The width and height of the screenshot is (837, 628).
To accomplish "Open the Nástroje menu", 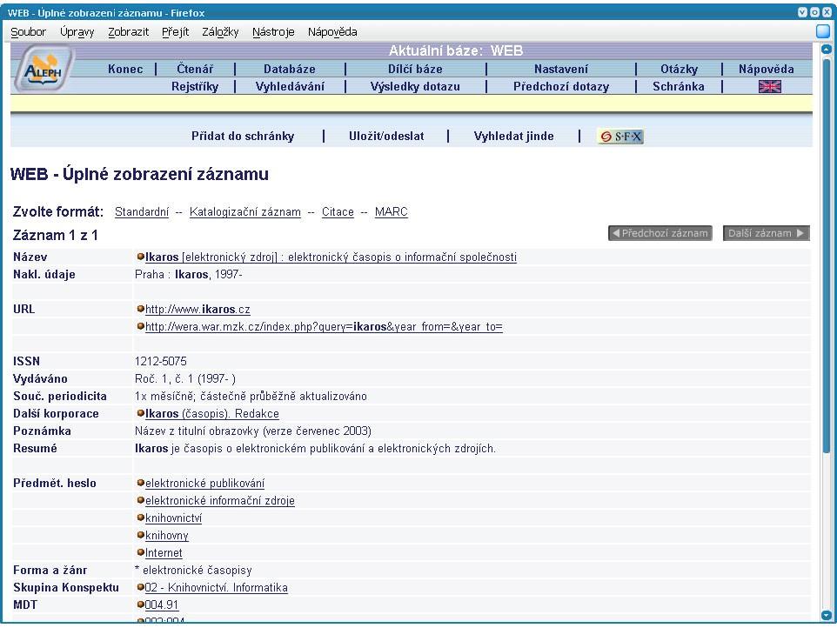I will tap(273, 32).
